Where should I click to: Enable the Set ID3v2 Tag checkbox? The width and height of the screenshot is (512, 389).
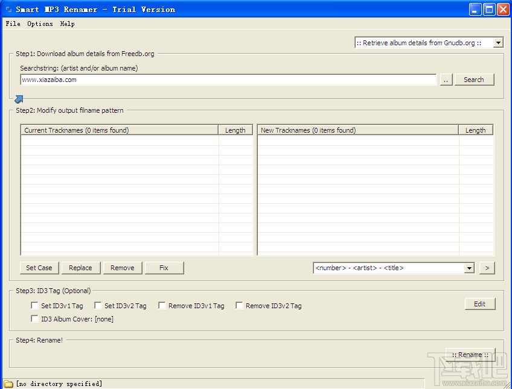[x=98, y=306]
